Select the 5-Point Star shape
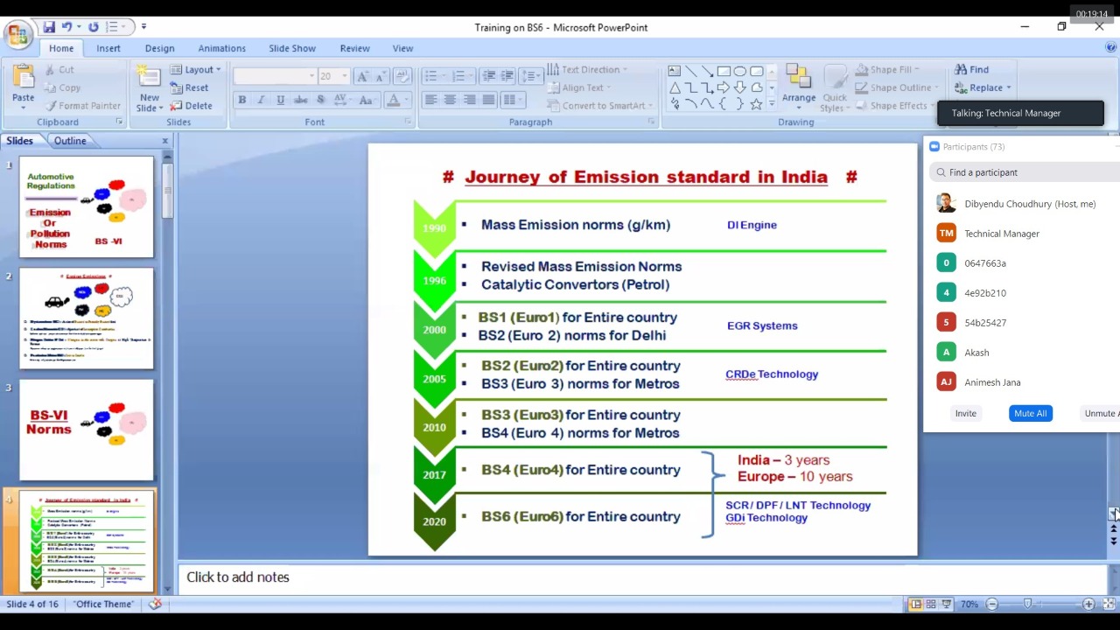The width and height of the screenshot is (1120, 630). (757, 104)
